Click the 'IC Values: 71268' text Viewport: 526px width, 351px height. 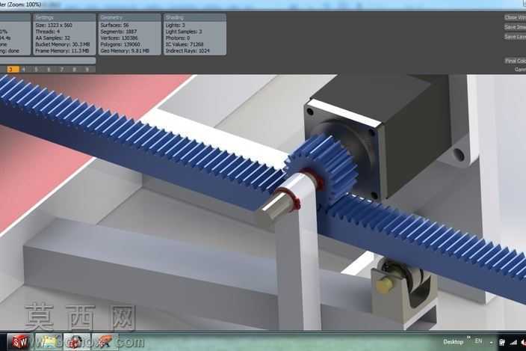point(185,44)
